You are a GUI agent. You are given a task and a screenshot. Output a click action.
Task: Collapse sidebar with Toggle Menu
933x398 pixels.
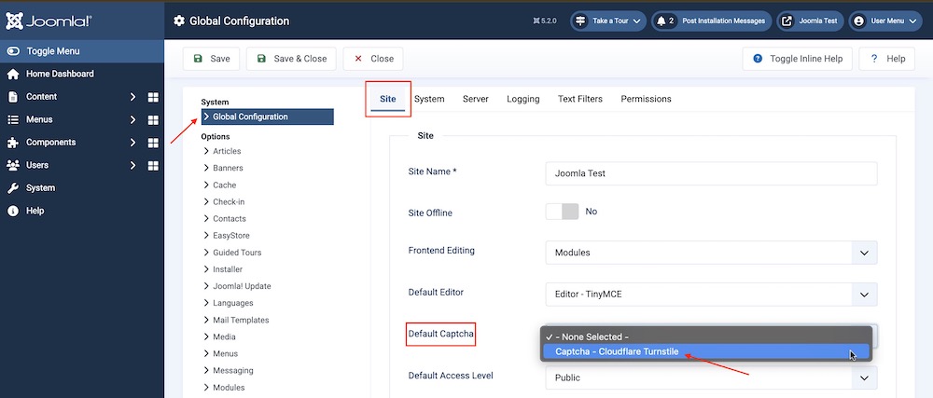52,51
